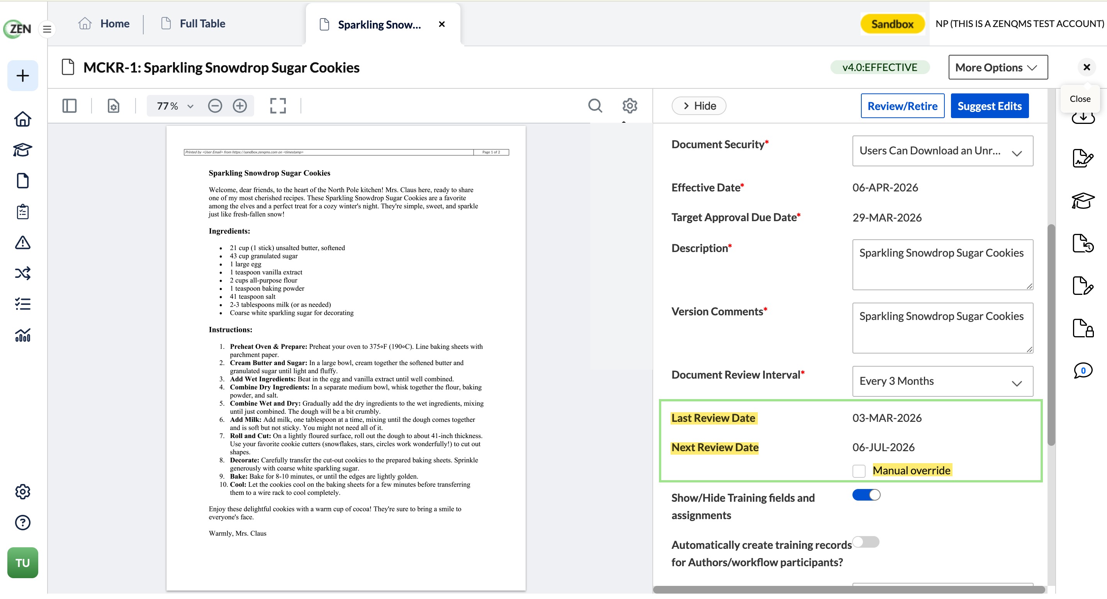Image resolution: width=1107 pixels, height=599 pixels.
Task: Click the document title MCKR-1 heading
Action: 221,68
